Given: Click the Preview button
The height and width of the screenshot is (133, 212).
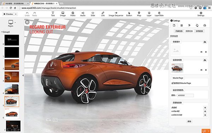Looking at the screenshot, I should [x=8, y=14].
